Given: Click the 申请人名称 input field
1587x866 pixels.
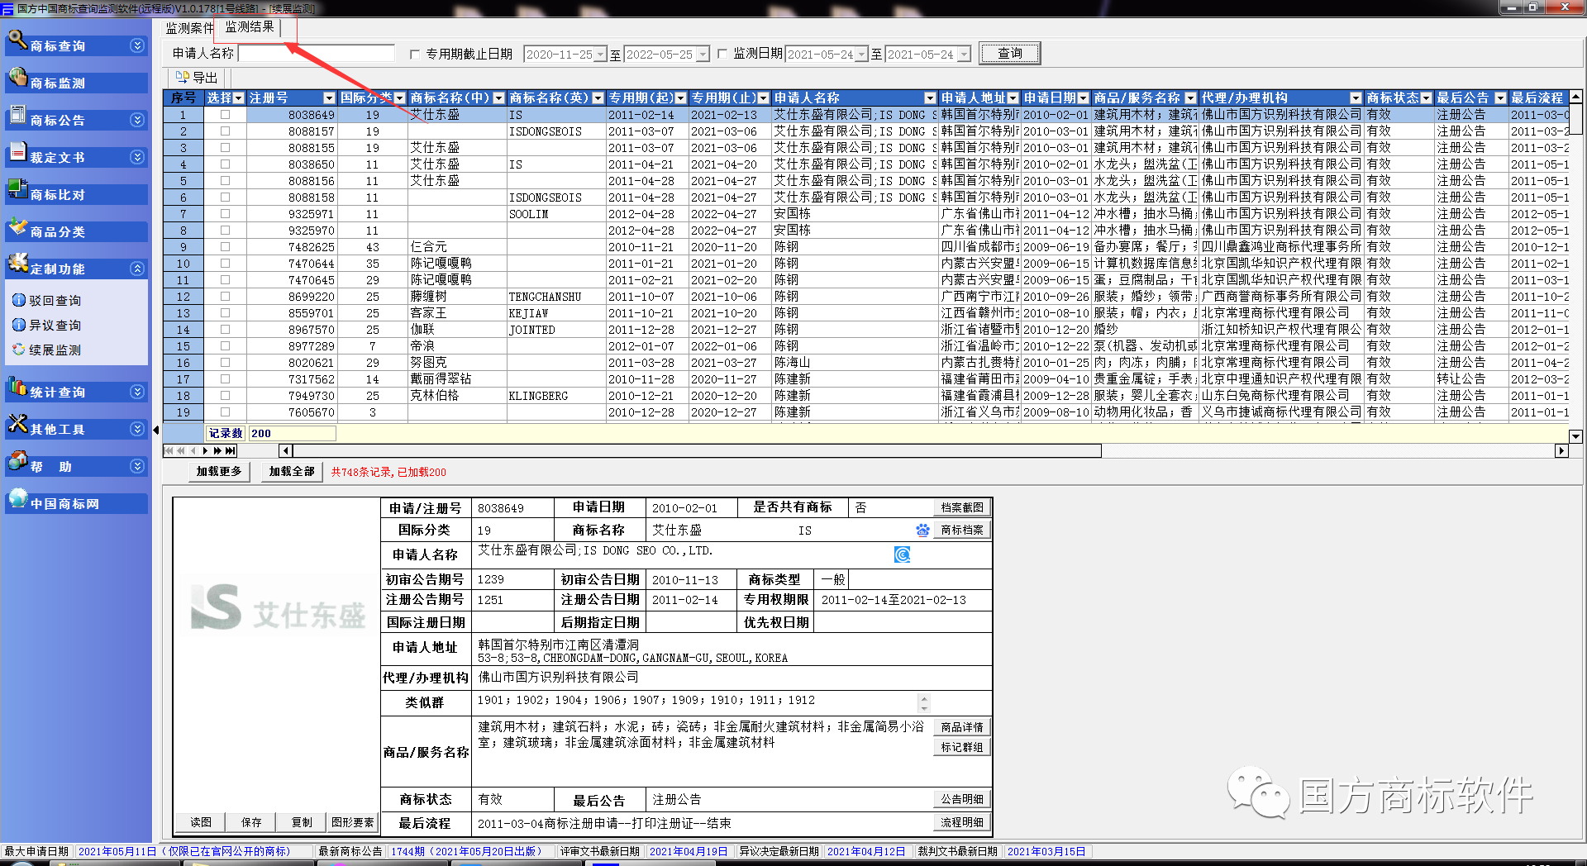Looking at the screenshot, I should 317,54.
